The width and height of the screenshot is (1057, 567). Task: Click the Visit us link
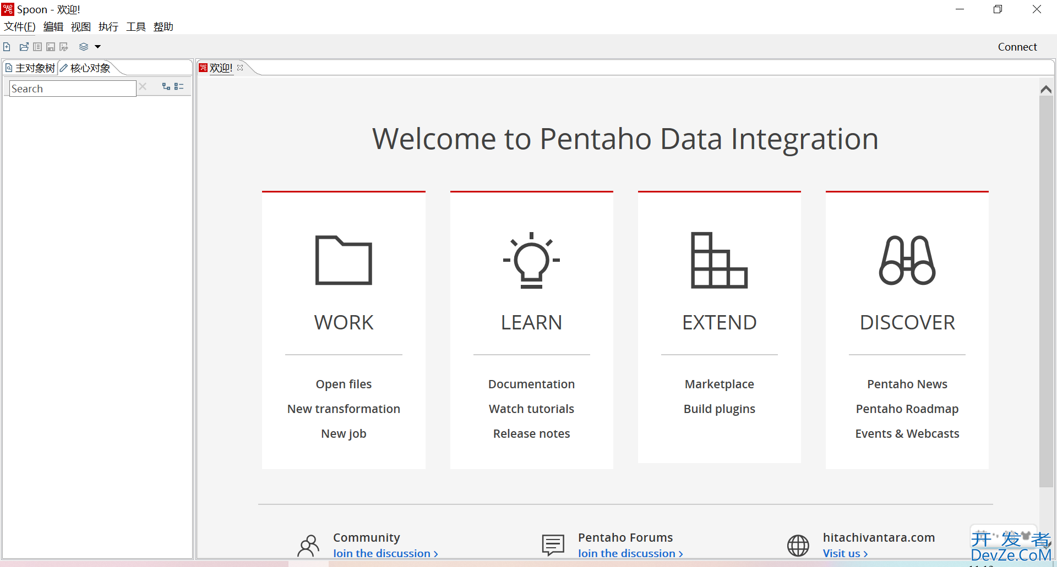(x=845, y=553)
